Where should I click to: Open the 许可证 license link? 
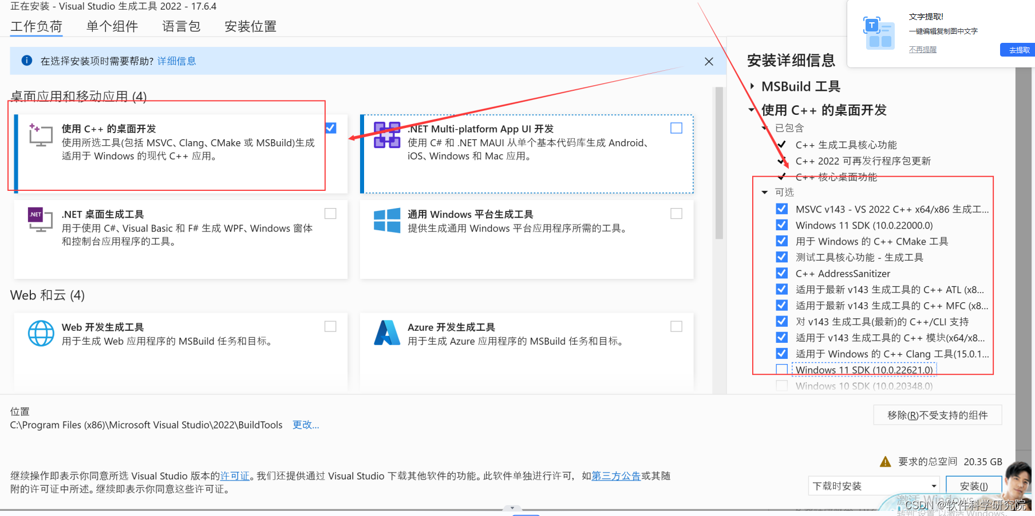(235, 475)
